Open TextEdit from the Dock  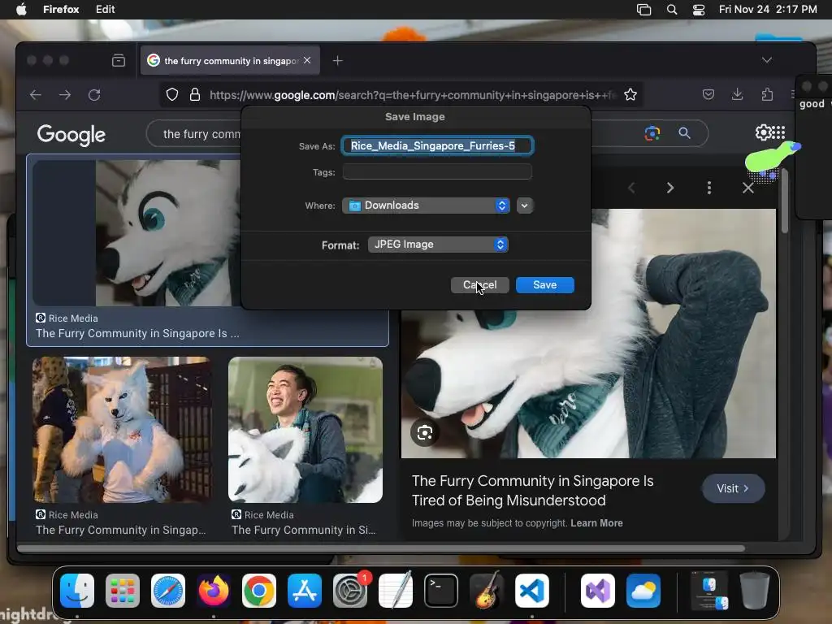click(x=396, y=591)
